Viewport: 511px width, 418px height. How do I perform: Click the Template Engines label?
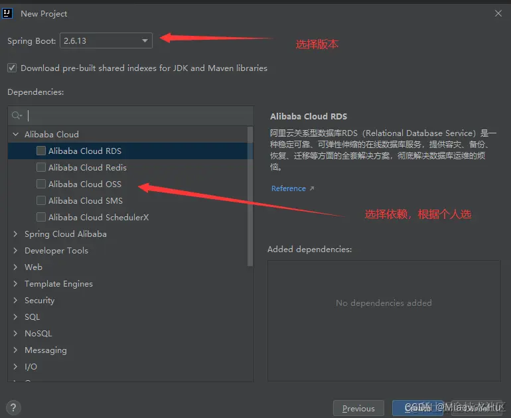pos(58,283)
